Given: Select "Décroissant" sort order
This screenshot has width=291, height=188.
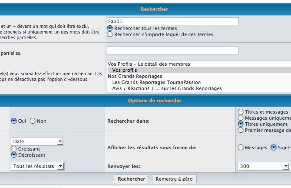Looking at the screenshot, I should (14, 154).
